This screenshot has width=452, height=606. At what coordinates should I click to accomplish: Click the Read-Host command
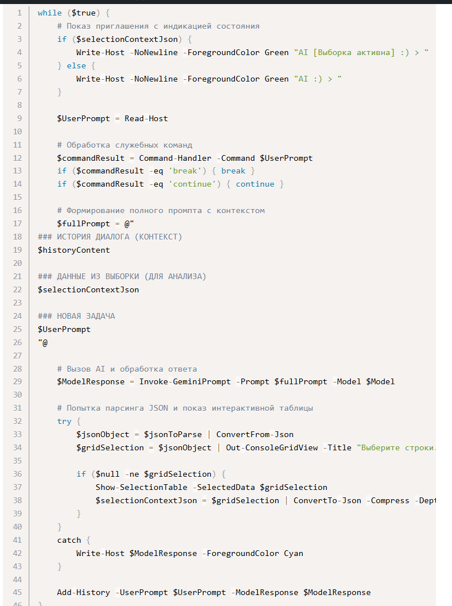click(146, 118)
